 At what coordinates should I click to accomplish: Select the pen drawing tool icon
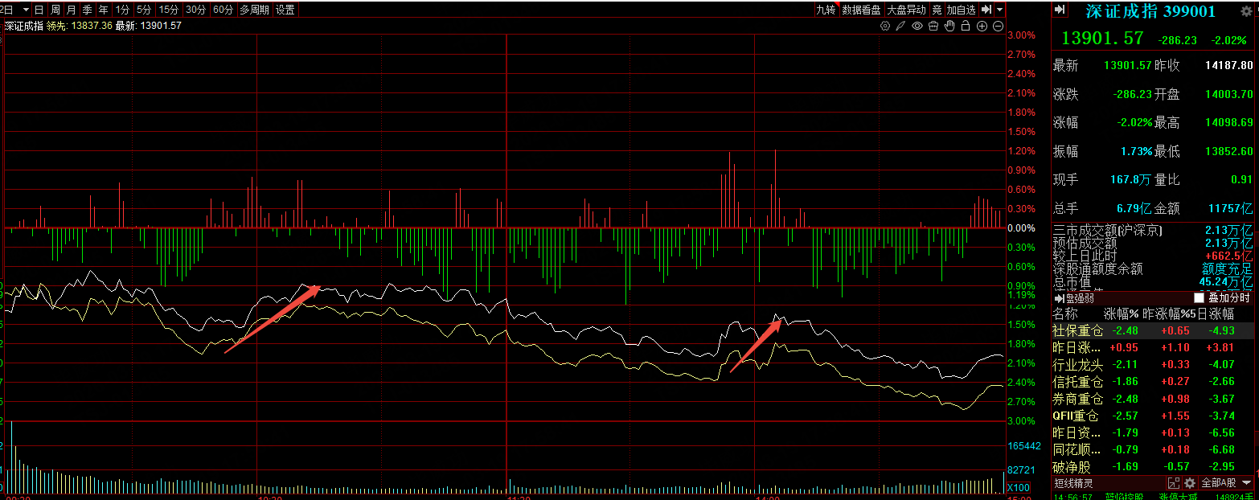coord(901,26)
